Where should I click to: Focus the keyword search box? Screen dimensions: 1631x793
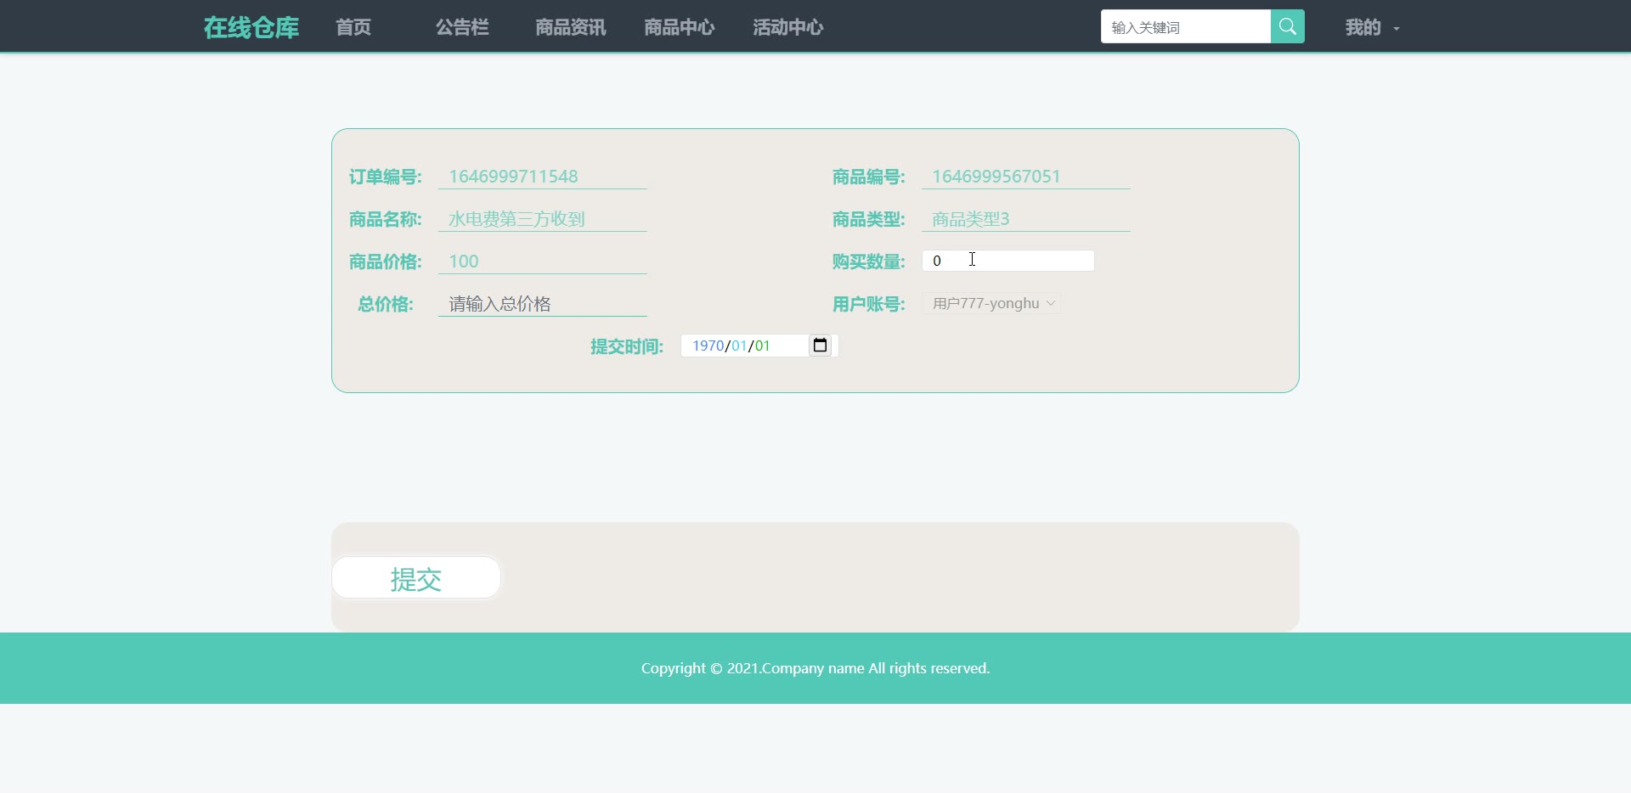[1185, 27]
